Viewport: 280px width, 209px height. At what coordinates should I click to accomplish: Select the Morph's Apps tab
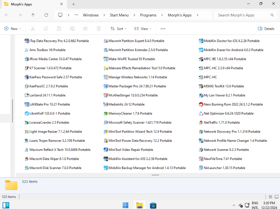[x=35, y=4]
